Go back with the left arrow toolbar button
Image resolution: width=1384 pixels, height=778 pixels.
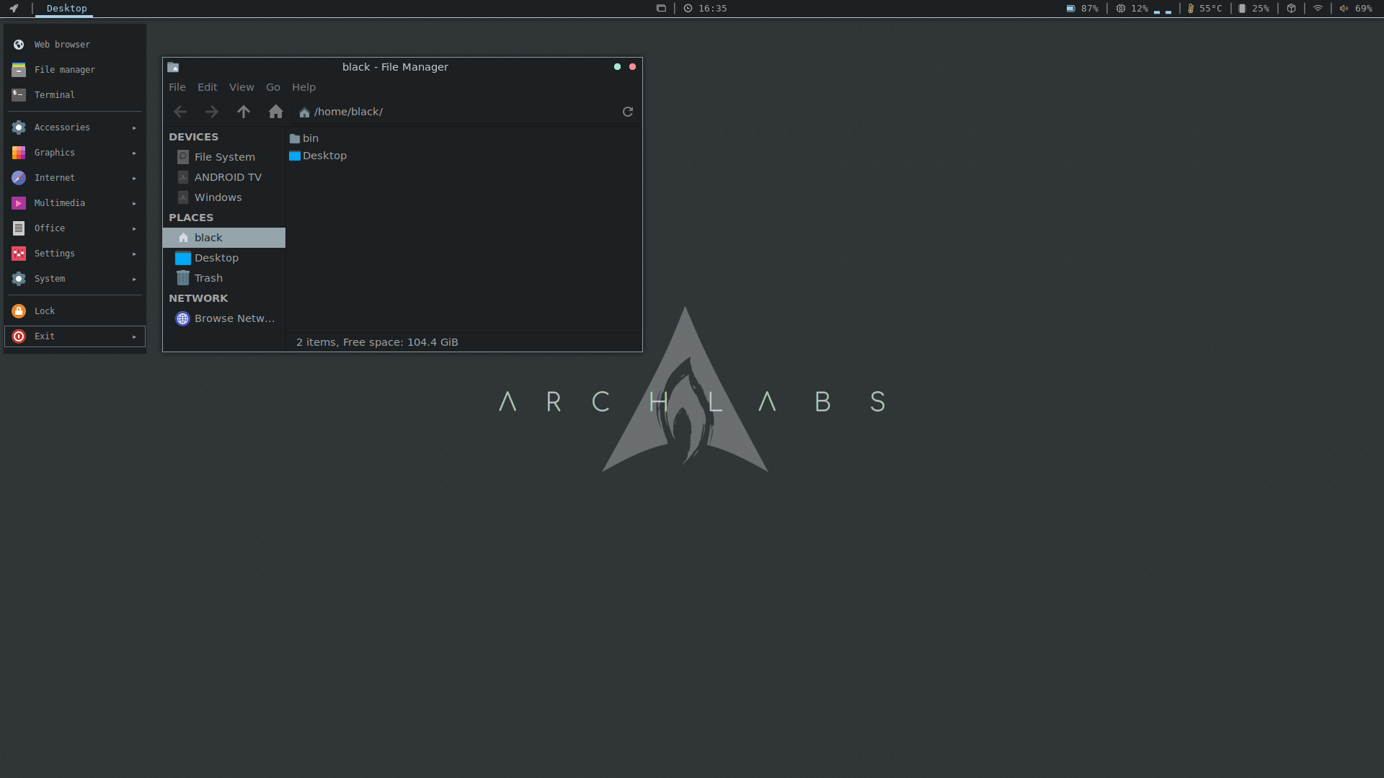180,112
